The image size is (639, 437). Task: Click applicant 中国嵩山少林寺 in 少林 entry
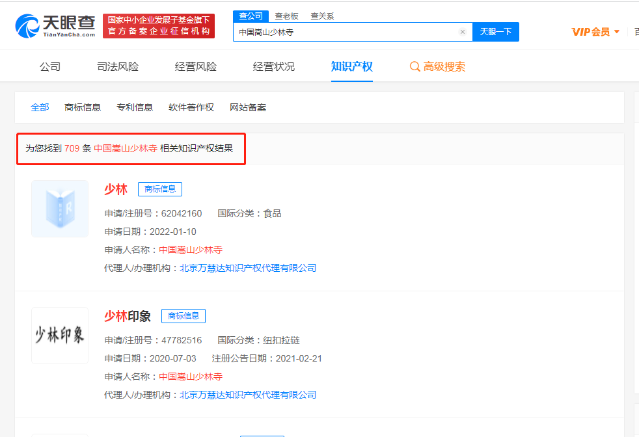pyautogui.click(x=190, y=250)
